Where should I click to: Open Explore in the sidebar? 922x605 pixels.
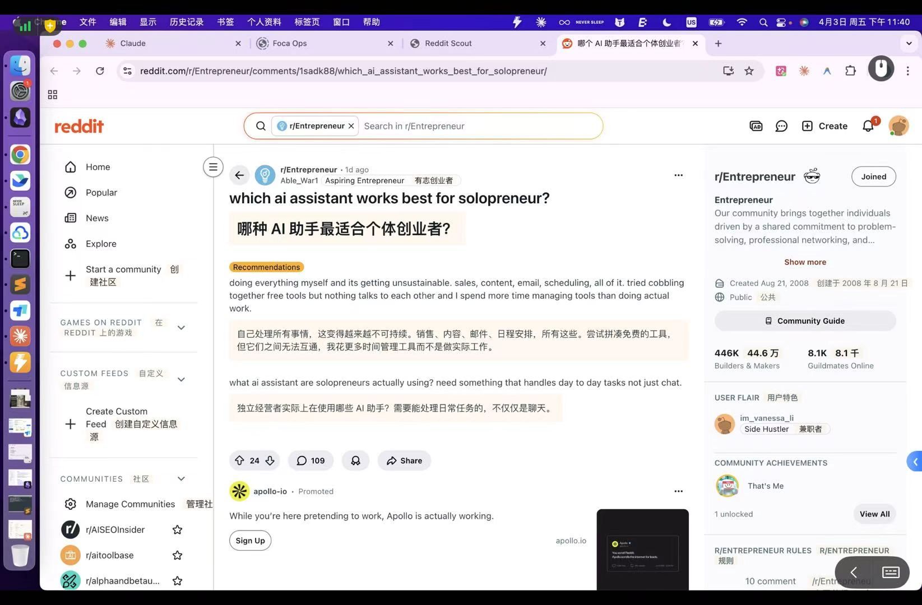(101, 244)
